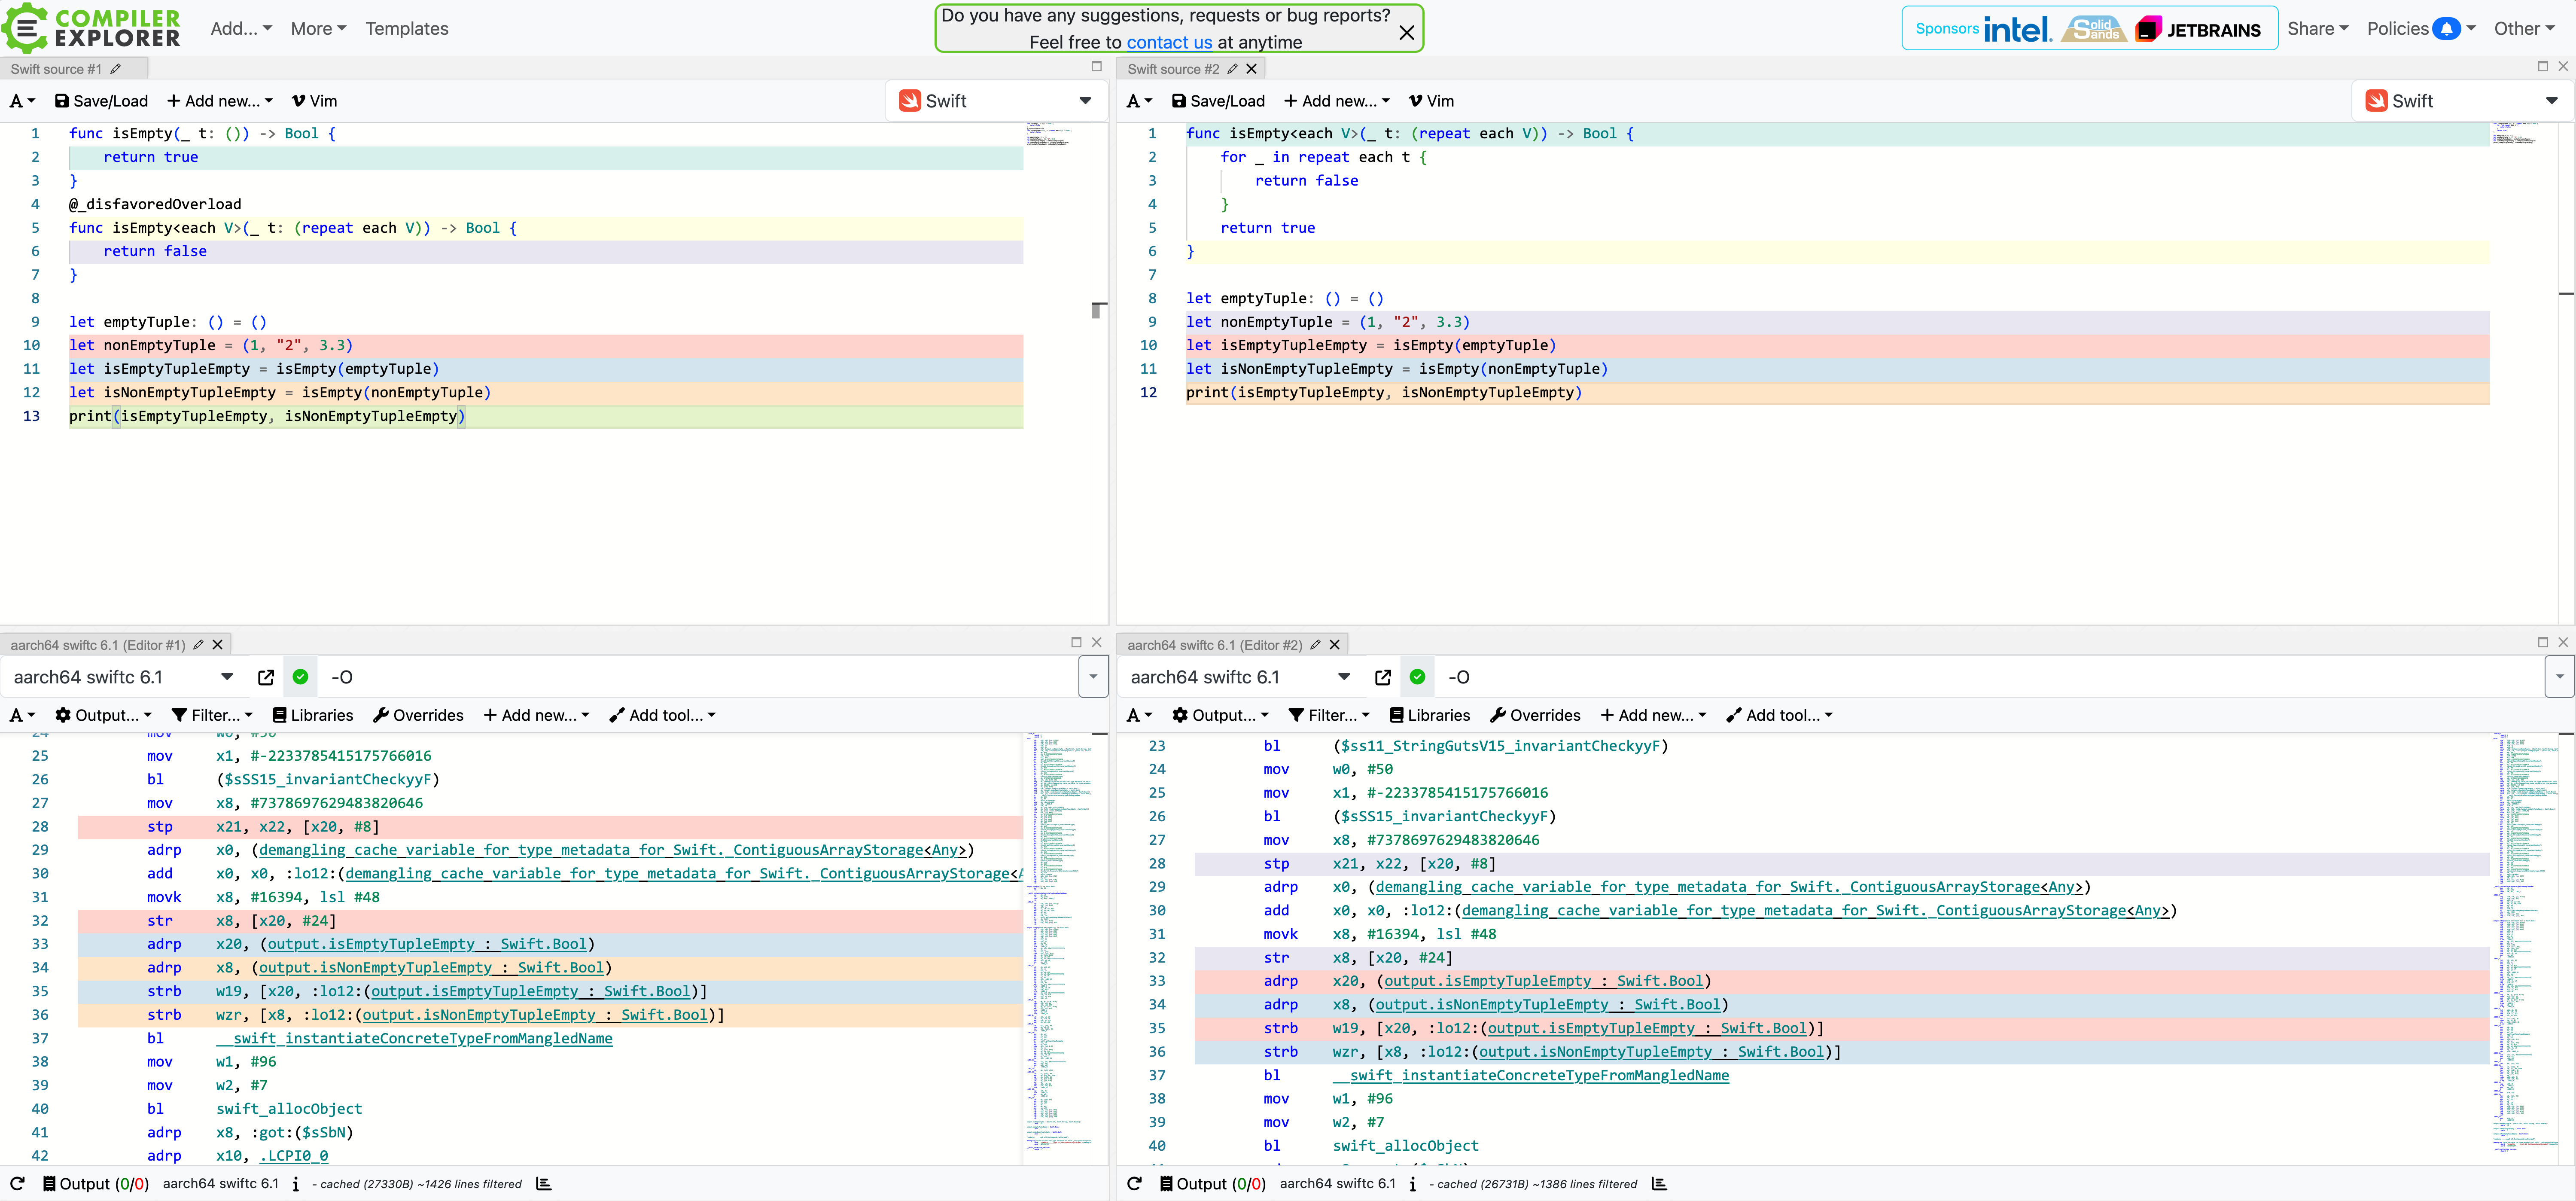Open Output (0/0) in Editor #1 status bar

tap(96, 1184)
